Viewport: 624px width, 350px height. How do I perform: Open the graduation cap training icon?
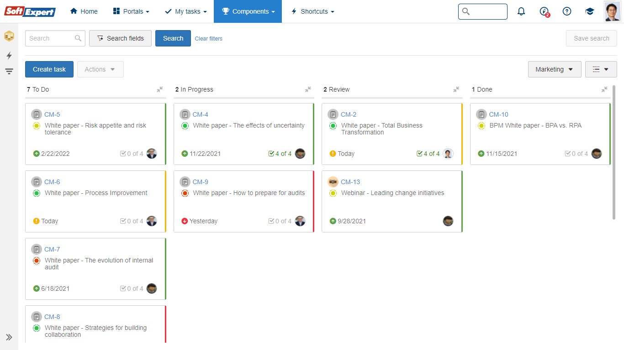(590, 11)
